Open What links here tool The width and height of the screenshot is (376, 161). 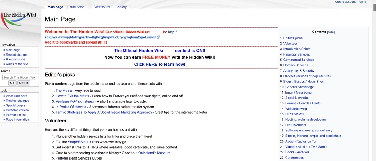pos(16,96)
